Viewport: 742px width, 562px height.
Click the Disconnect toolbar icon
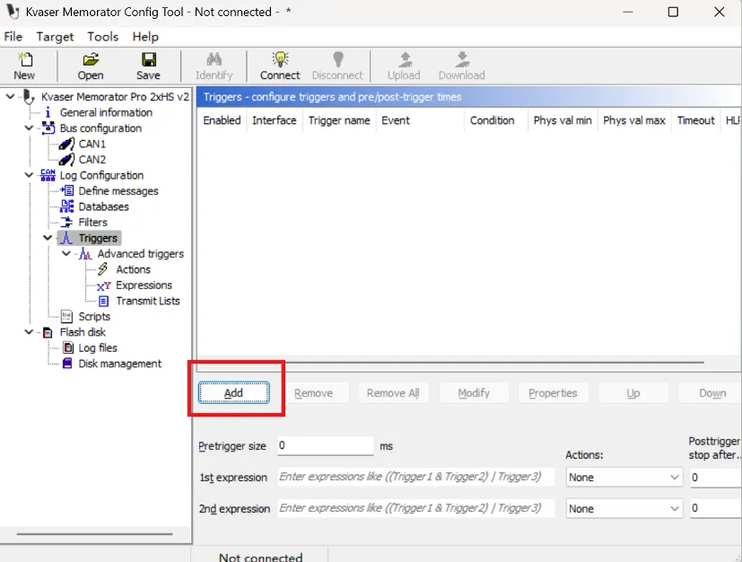click(338, 59)
